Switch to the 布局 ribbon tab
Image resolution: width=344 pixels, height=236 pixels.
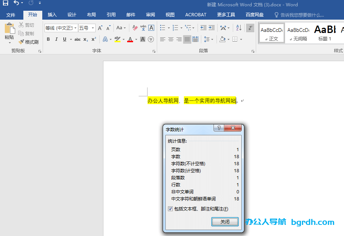point(91,15)
